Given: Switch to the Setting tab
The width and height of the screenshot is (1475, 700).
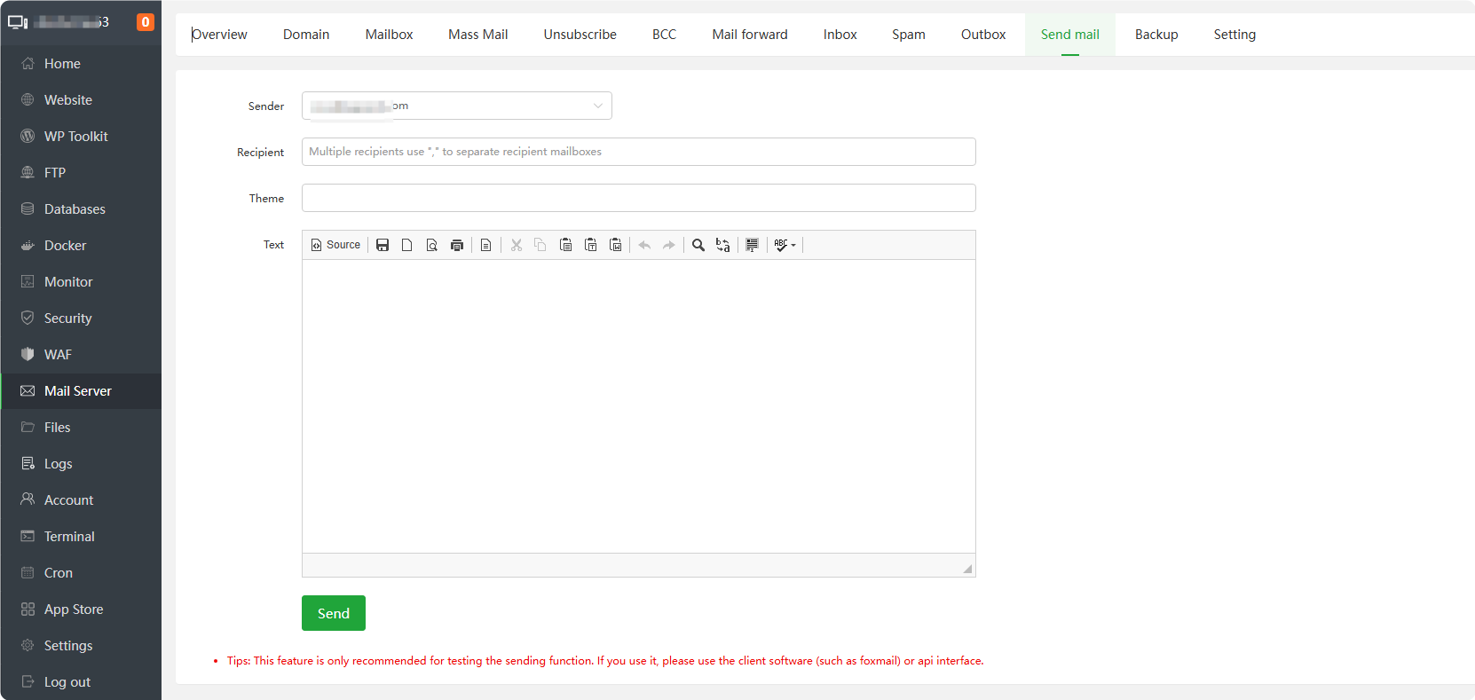Looking at the screenshot, I should tap(1234, 35).
